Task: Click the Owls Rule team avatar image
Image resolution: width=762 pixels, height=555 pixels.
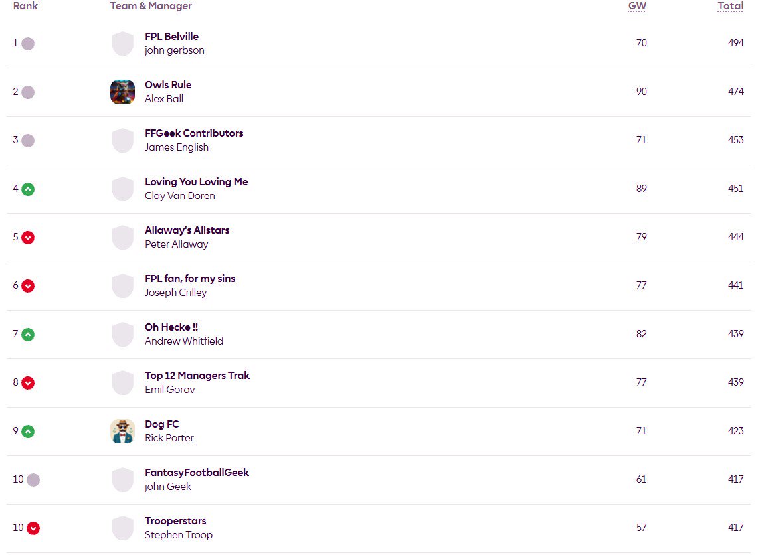Action: (122, 92)
